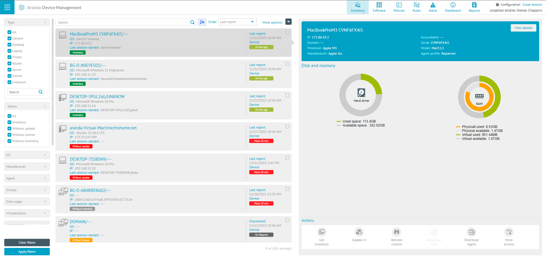Click the AI sparkle search icon
The height and width of the screenshot is (259, 546).
[x=202, y=22]
